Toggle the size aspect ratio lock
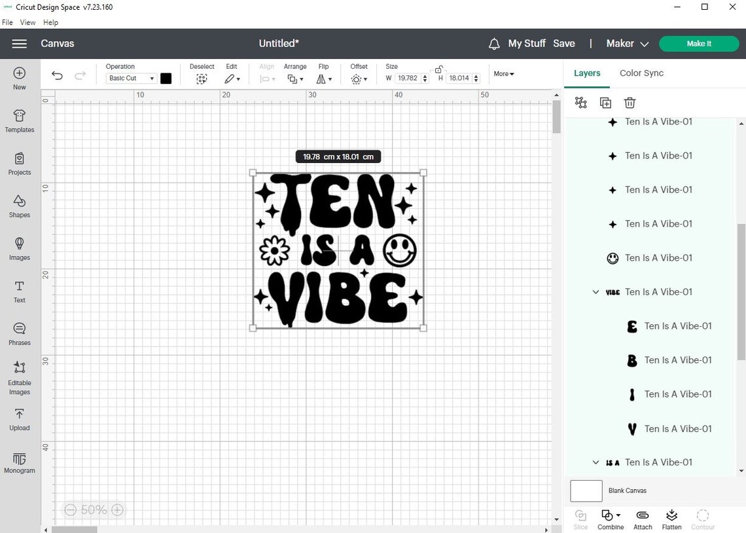This screenshot has height=533, width=746. click(438, 68)
